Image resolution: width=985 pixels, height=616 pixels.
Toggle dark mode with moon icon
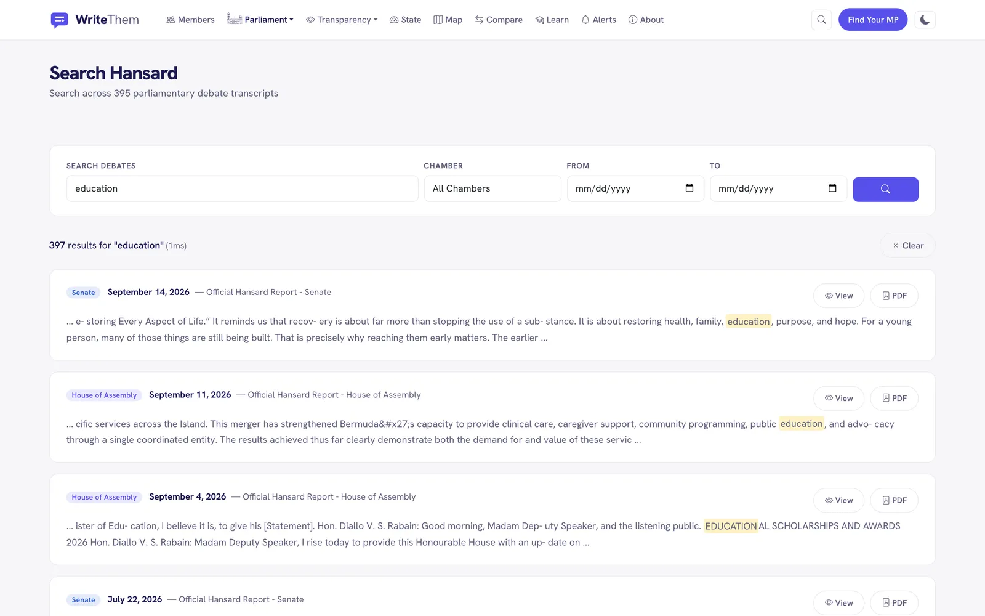925,20
